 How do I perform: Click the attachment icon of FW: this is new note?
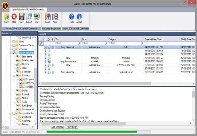coord(53,65)
